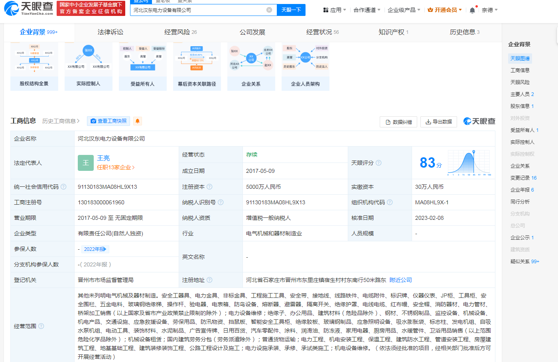Select 疑似关系 in right sidebar

(x=525, y=262)
